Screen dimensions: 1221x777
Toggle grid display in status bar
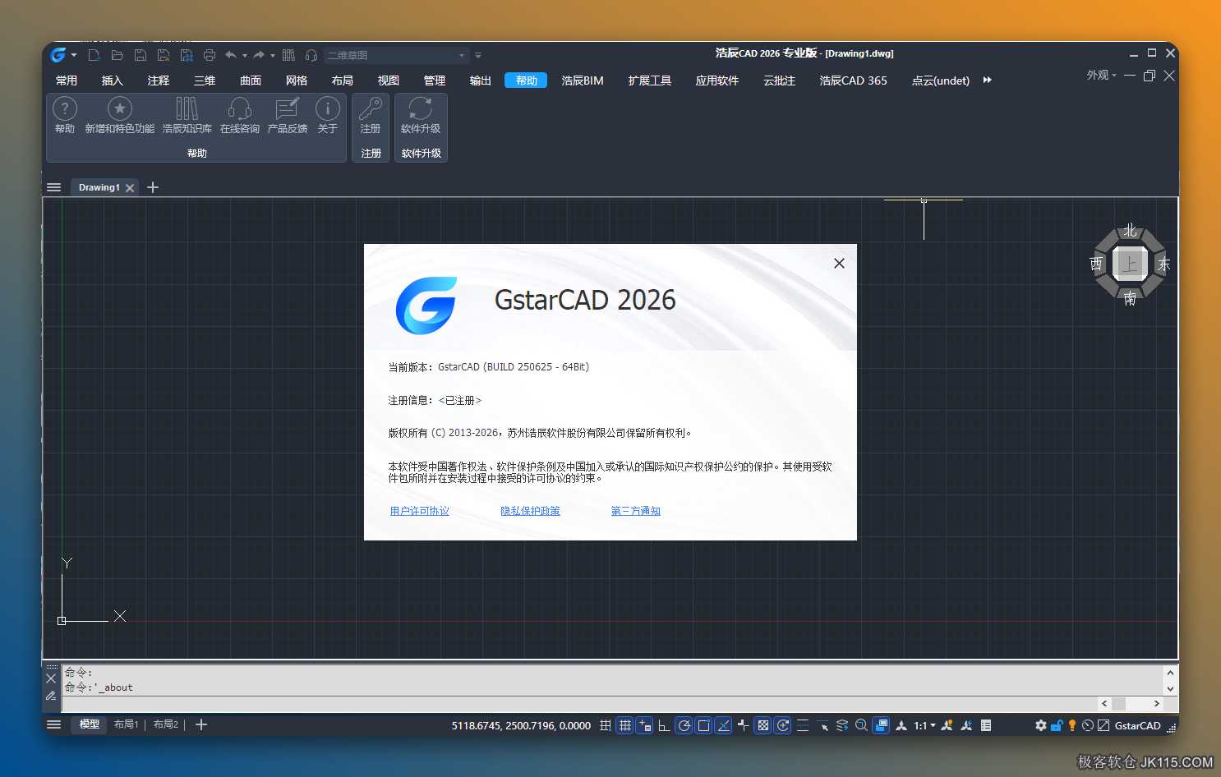(625, 725)
